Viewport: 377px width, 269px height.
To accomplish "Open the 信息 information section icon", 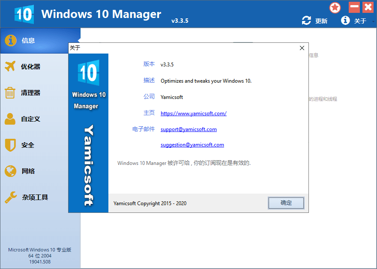I will [x=11, y=40].
